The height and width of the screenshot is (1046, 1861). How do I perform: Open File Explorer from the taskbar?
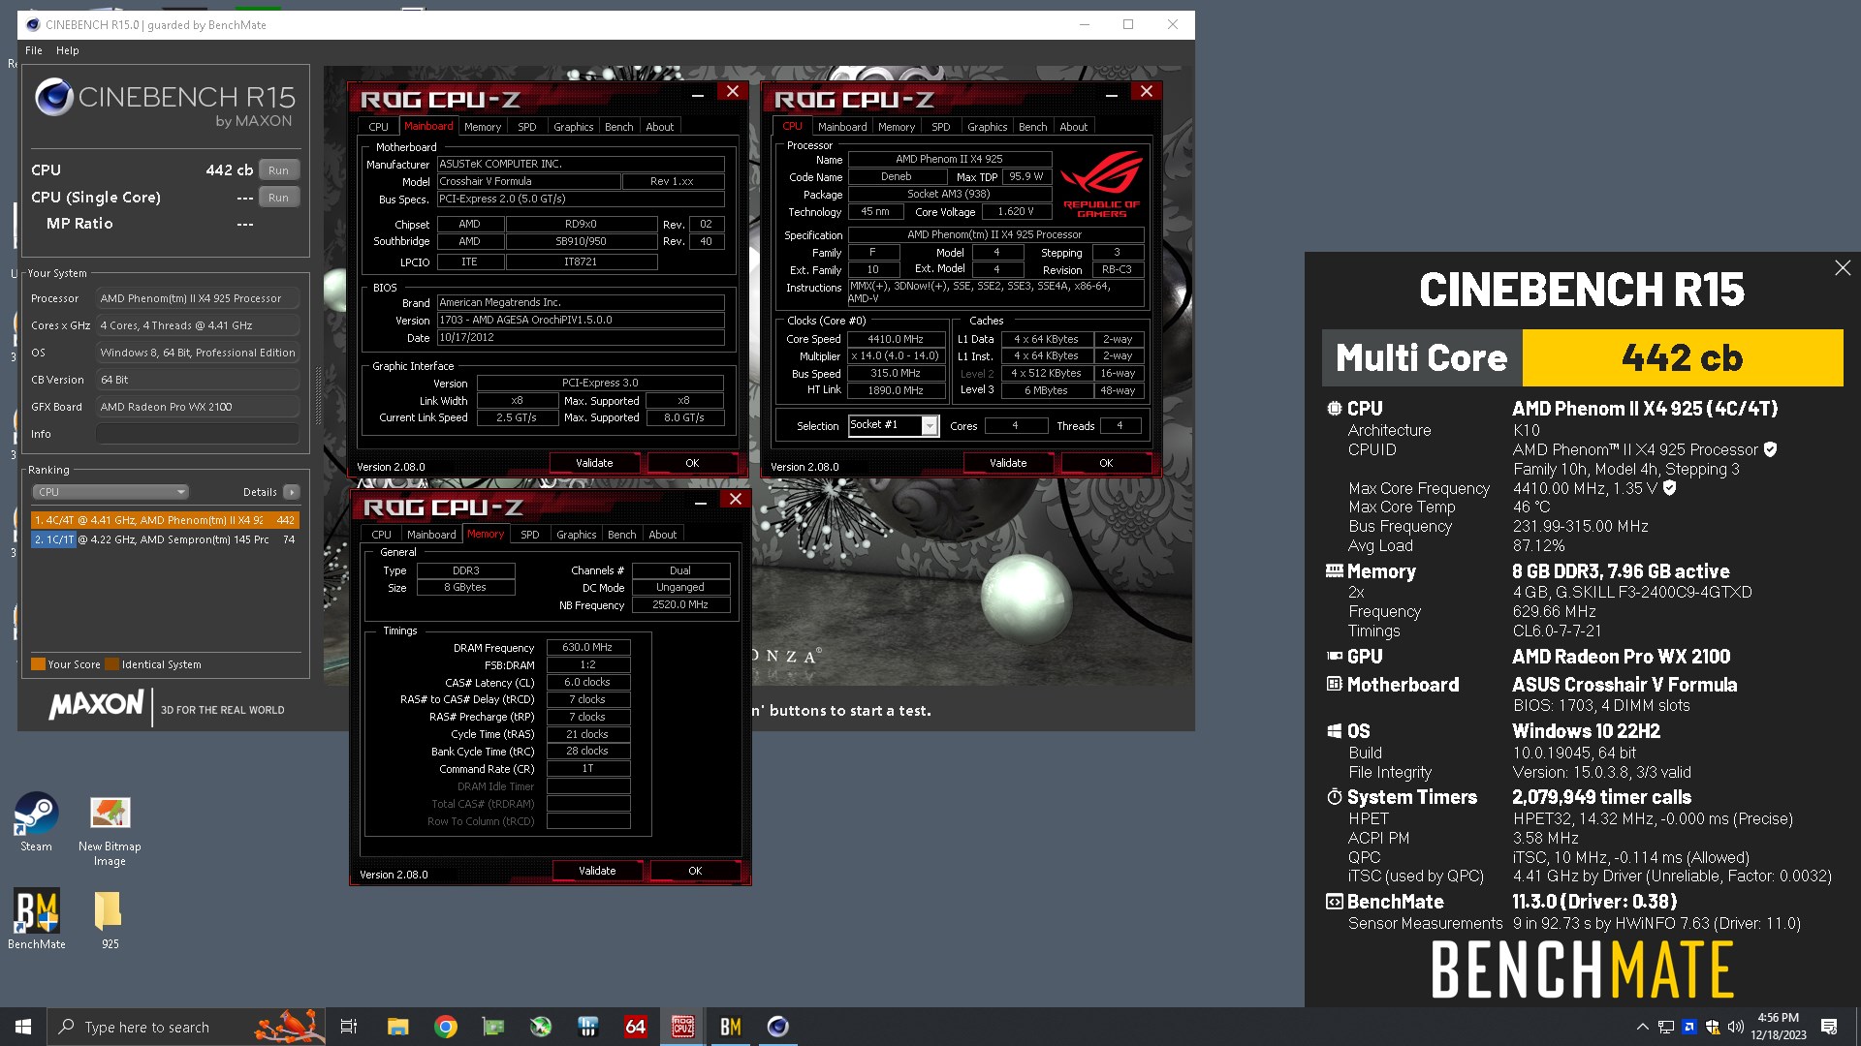[397, 1027]
